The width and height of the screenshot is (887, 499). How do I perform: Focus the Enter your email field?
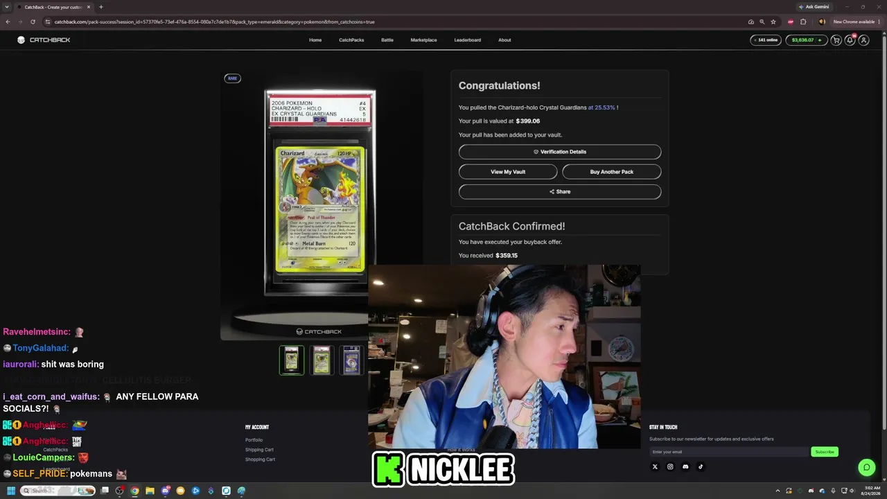tap(729, 452)
